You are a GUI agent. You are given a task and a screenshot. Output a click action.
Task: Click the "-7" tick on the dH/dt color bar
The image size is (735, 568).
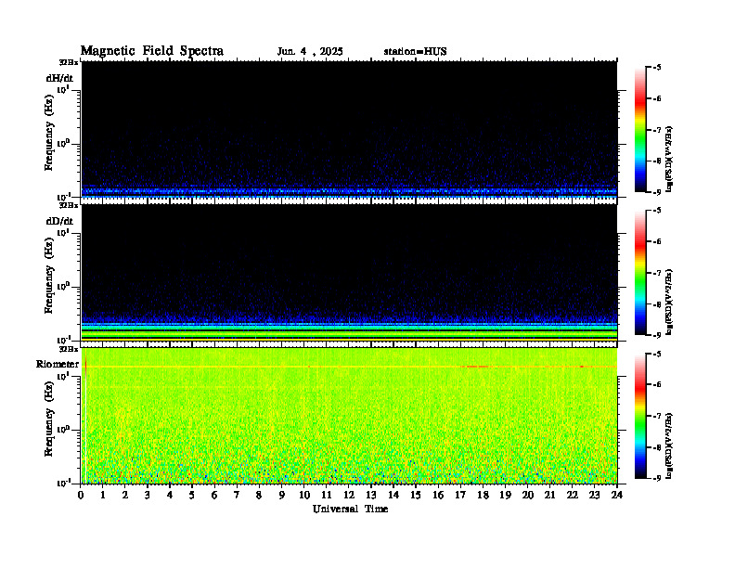[657, 130]
